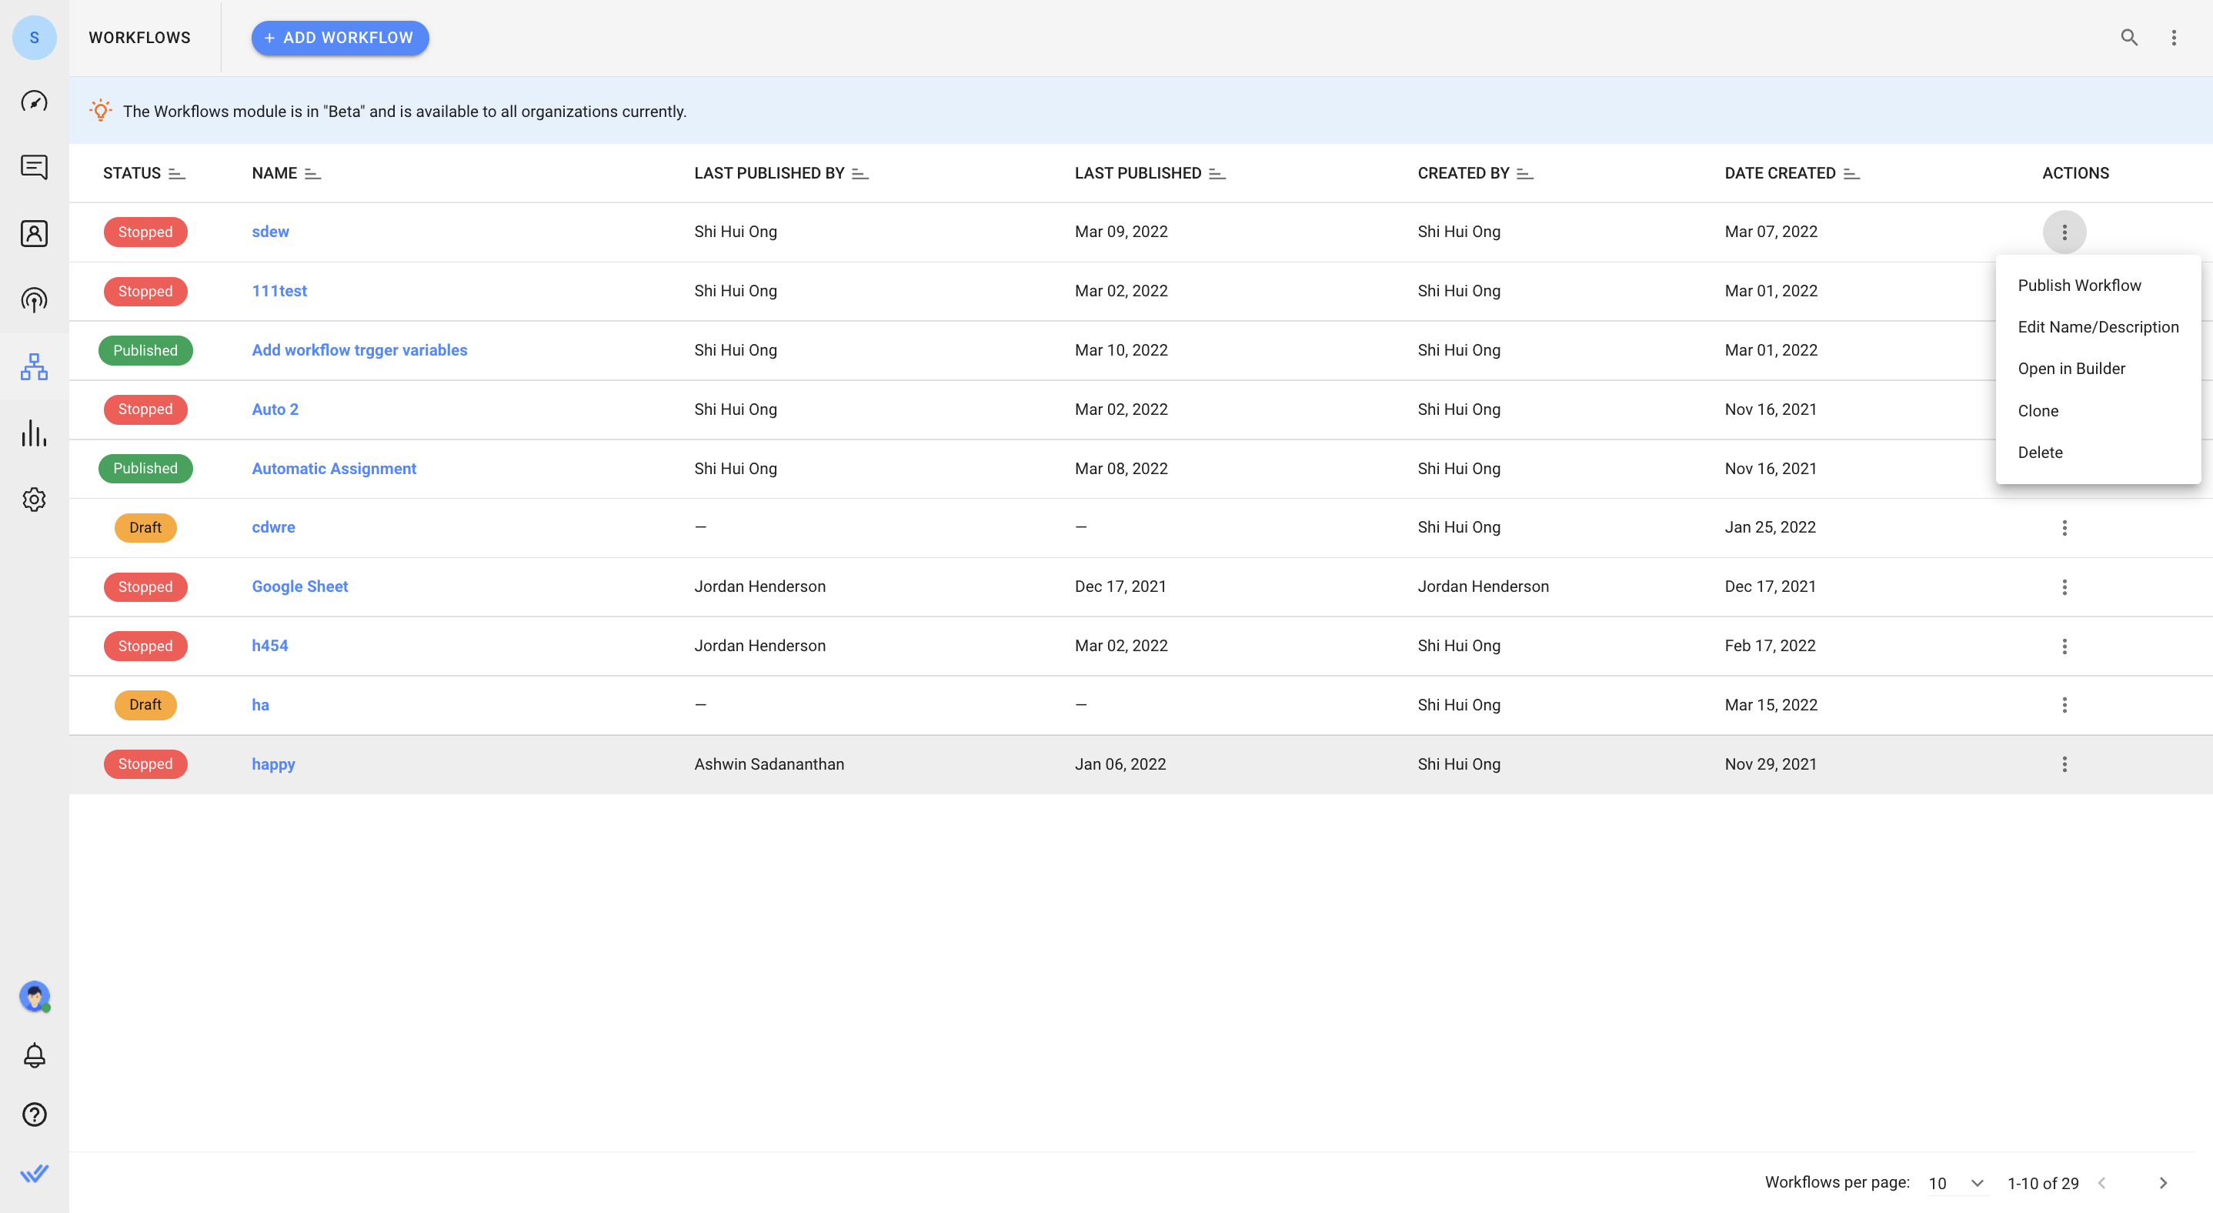Click '+ ADD WORKFLOW' button

pyautogui.click(x=339, y=38)
